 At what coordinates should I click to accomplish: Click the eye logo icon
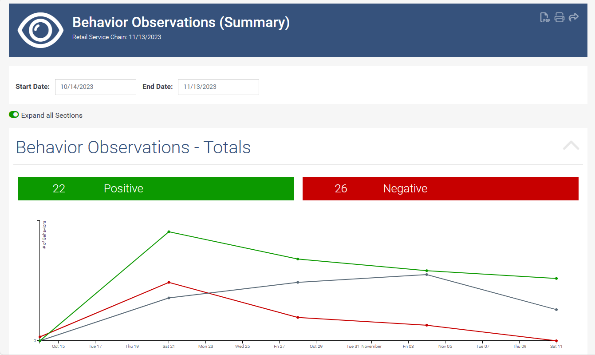(x=40, y=30)
